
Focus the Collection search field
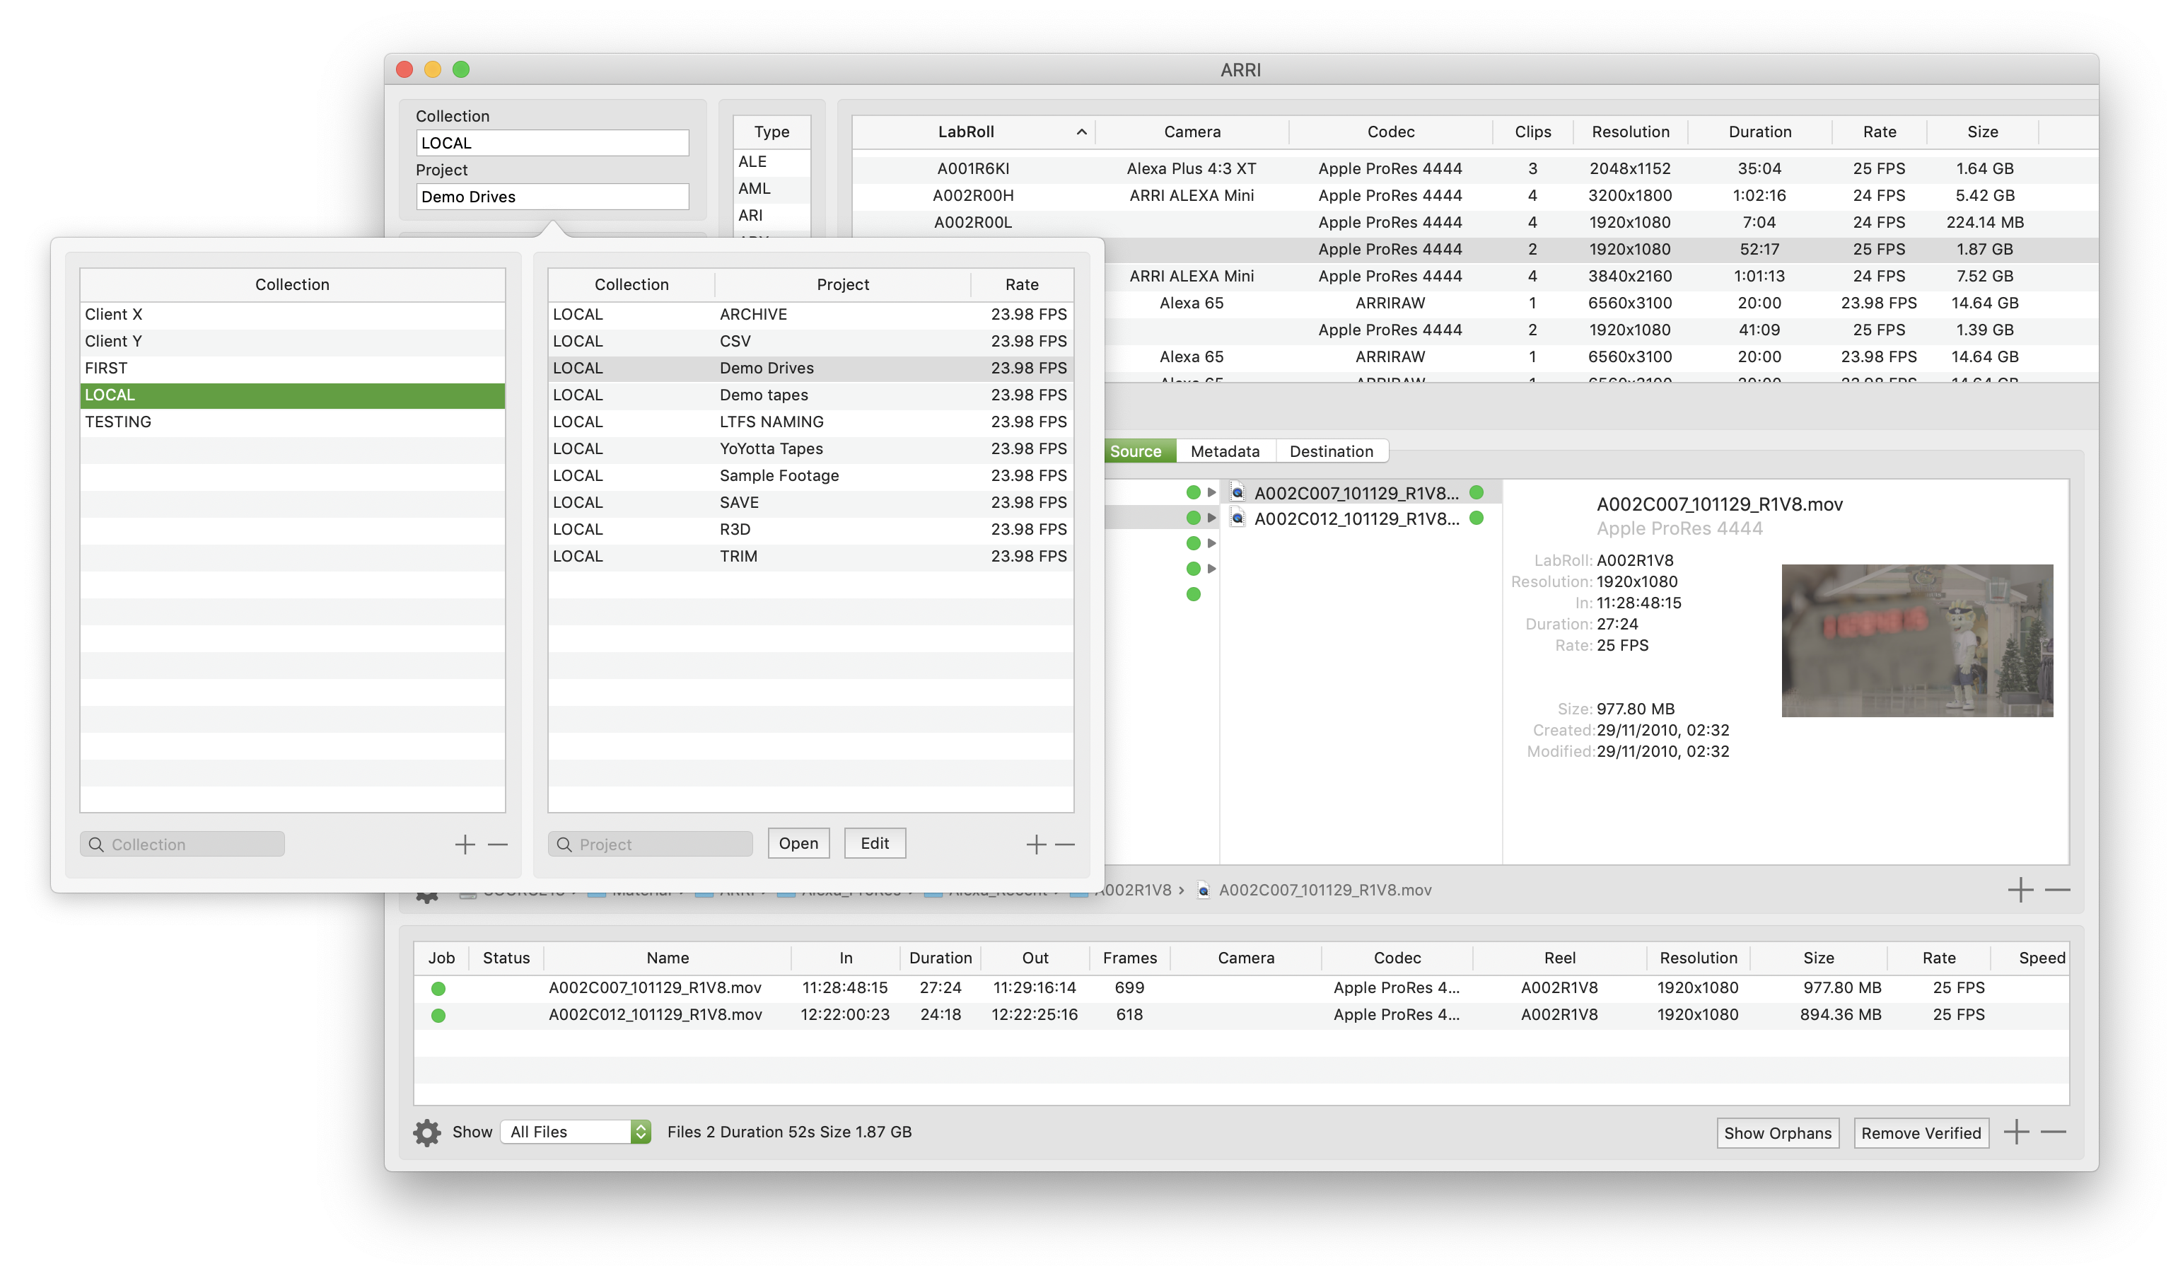point(182,845)
